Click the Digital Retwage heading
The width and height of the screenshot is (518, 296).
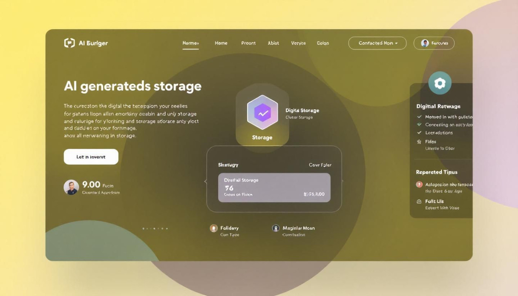[x=438, y=106]
